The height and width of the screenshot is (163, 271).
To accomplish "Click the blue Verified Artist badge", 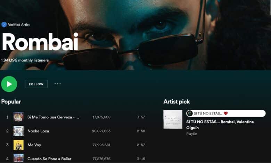I will click(x=4, y=25).
